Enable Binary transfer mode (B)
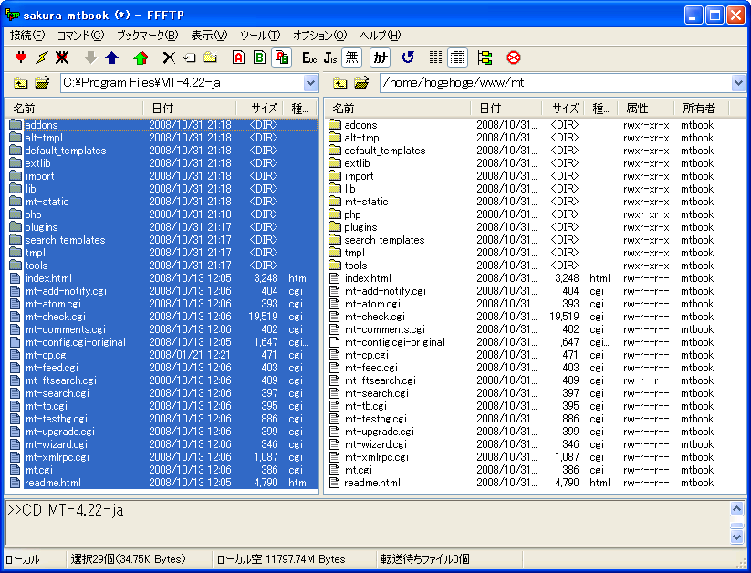 point(259,57)
